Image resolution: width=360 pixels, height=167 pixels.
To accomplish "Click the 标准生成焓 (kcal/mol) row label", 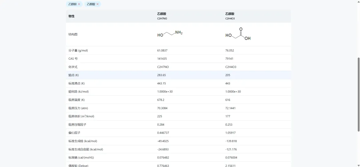I will coord(83,141).
